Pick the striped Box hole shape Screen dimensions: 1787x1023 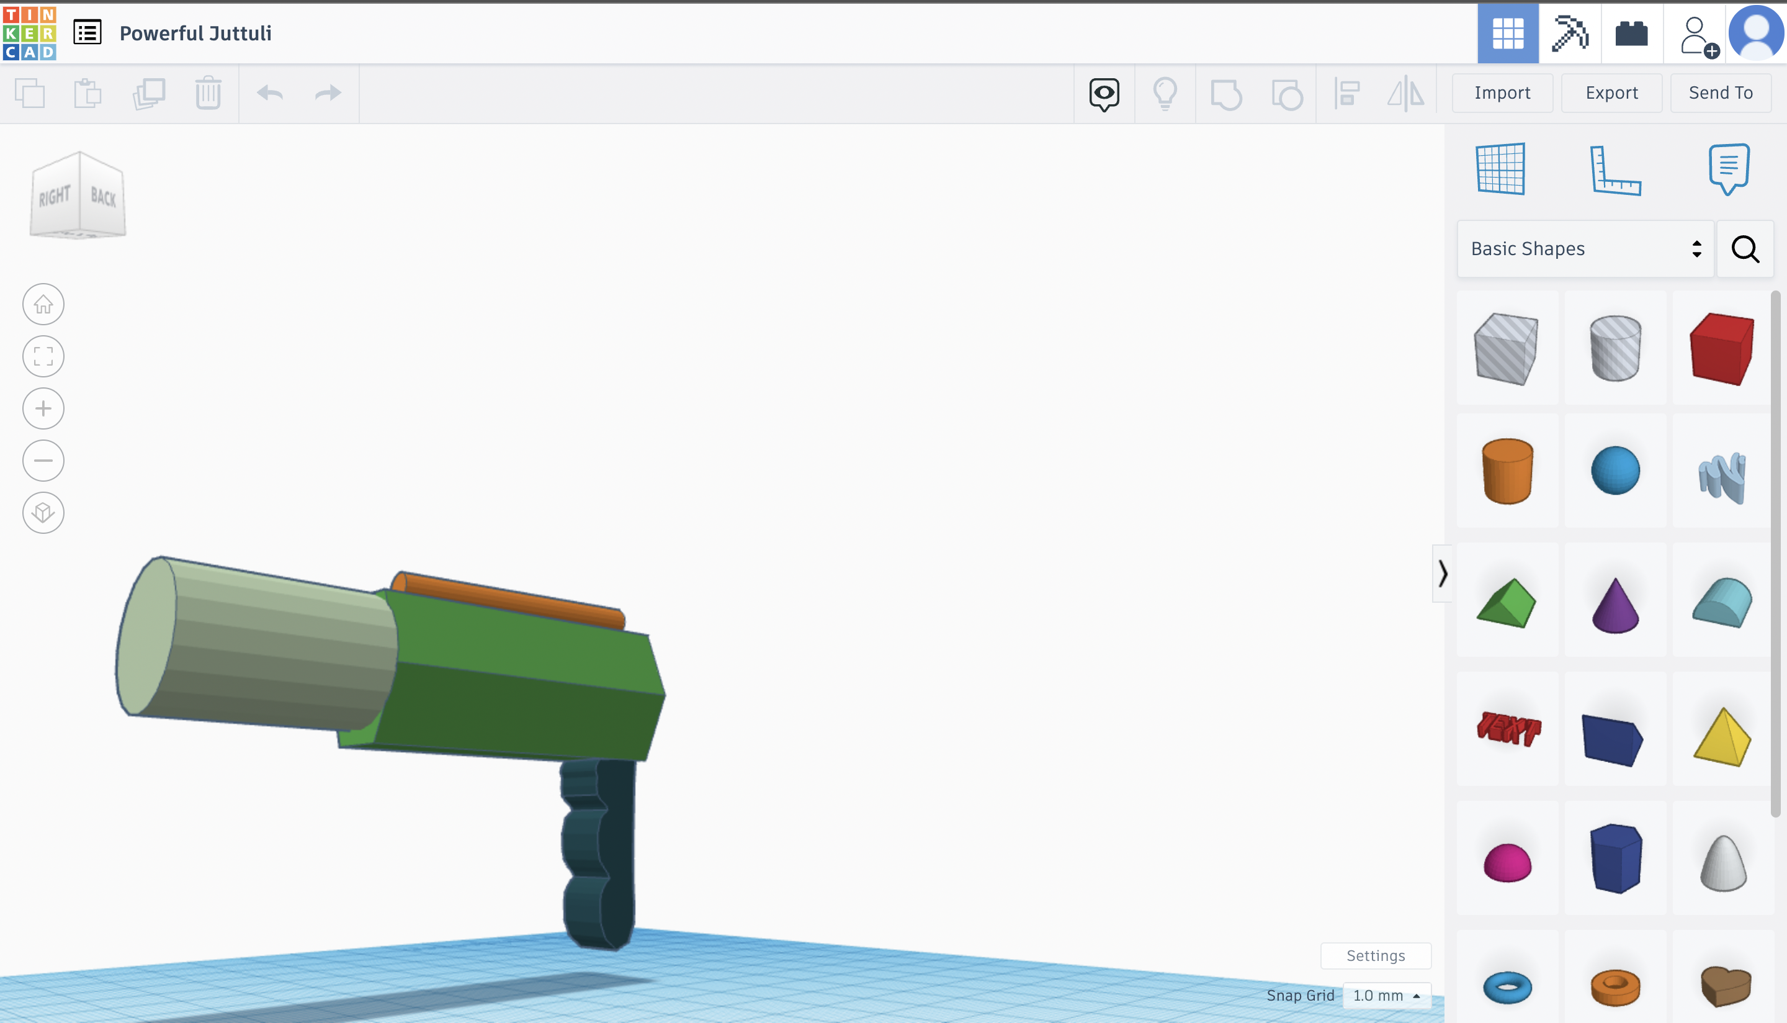coord(1506,348)
